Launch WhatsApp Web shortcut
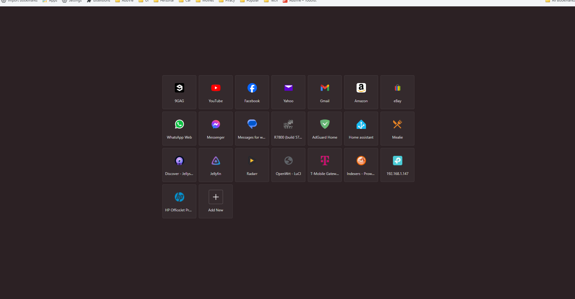This screenshot has width=575, height=299. click(x=179, y=129)
